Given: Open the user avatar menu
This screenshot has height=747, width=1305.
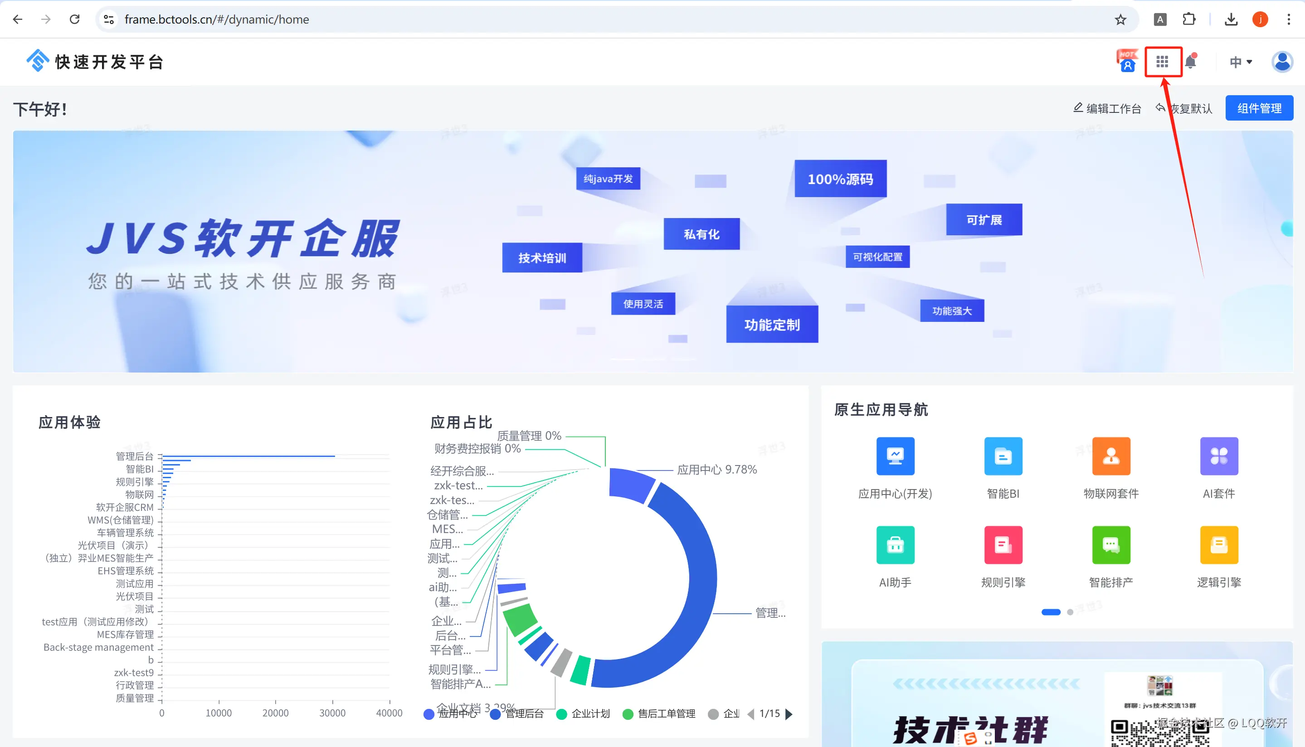Looking at the screenshot, I should pos(1282,62).
